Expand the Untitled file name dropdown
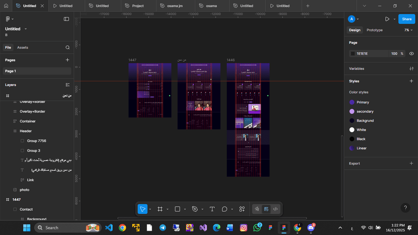This screenshot has width=418, height=235. tap(26, 29)
